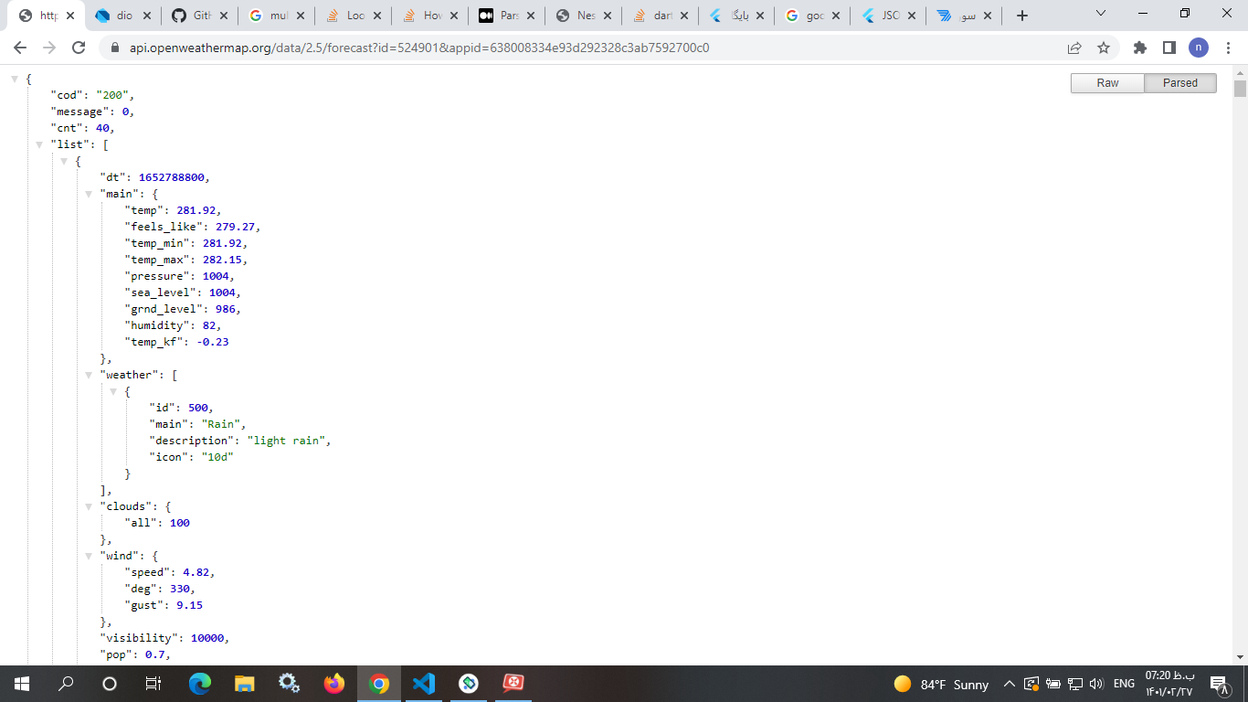Close the 'dio' tab
The height and width of the screenshot is (702, 1248).
coord(146,16)
